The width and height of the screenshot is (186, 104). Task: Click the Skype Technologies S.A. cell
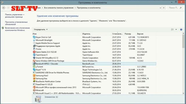click(x=92, y=70)
